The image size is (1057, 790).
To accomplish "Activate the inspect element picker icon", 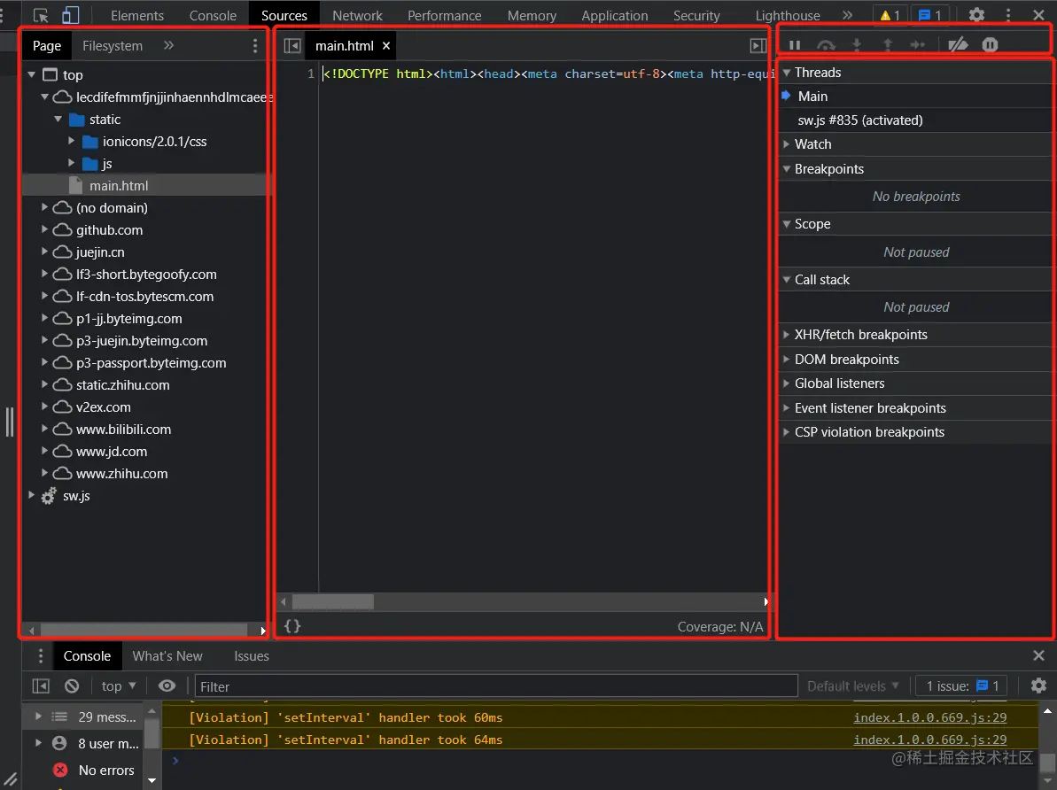I will point(41,15).
